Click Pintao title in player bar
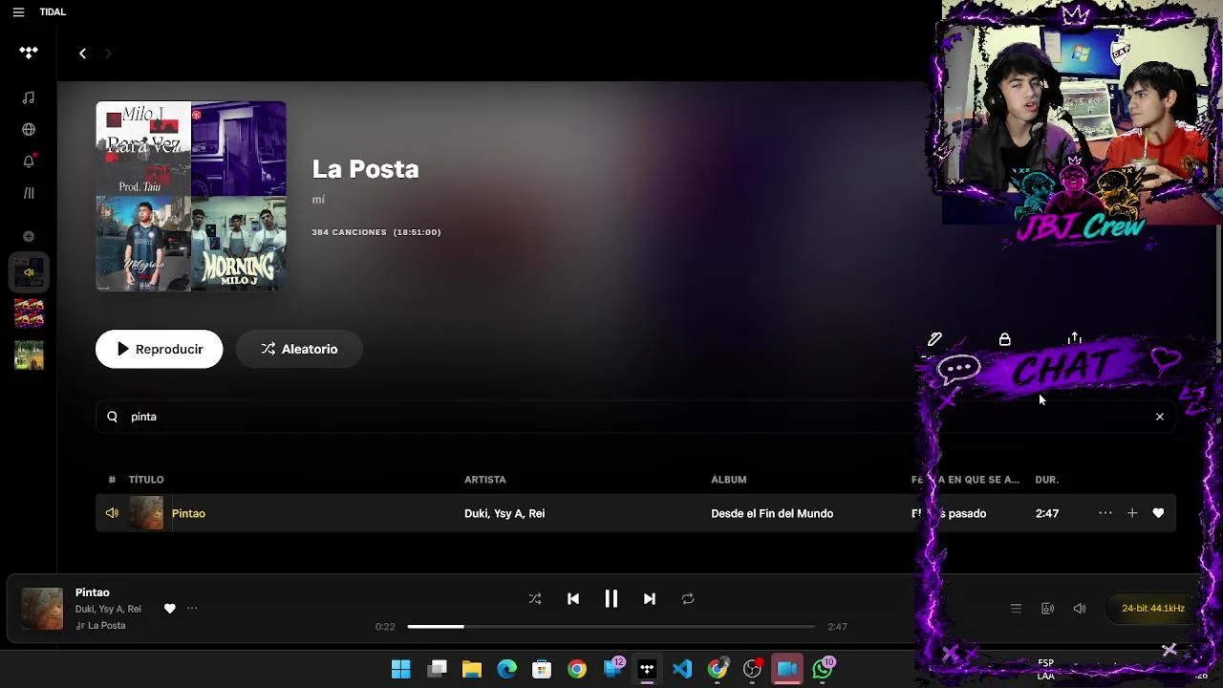Viewport: 1223px width, 688px height. coord(93,592)
